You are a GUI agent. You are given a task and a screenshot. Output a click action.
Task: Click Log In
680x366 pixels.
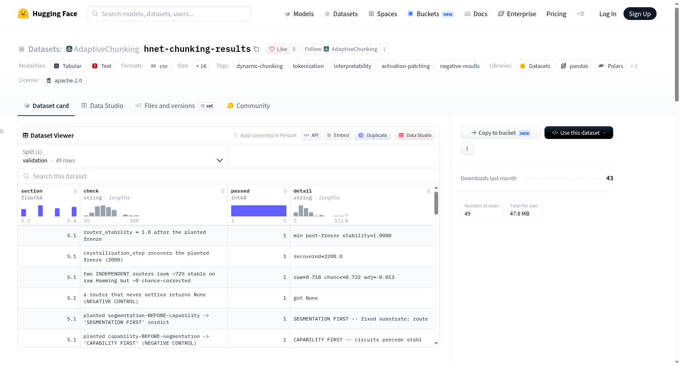[608, 14]
